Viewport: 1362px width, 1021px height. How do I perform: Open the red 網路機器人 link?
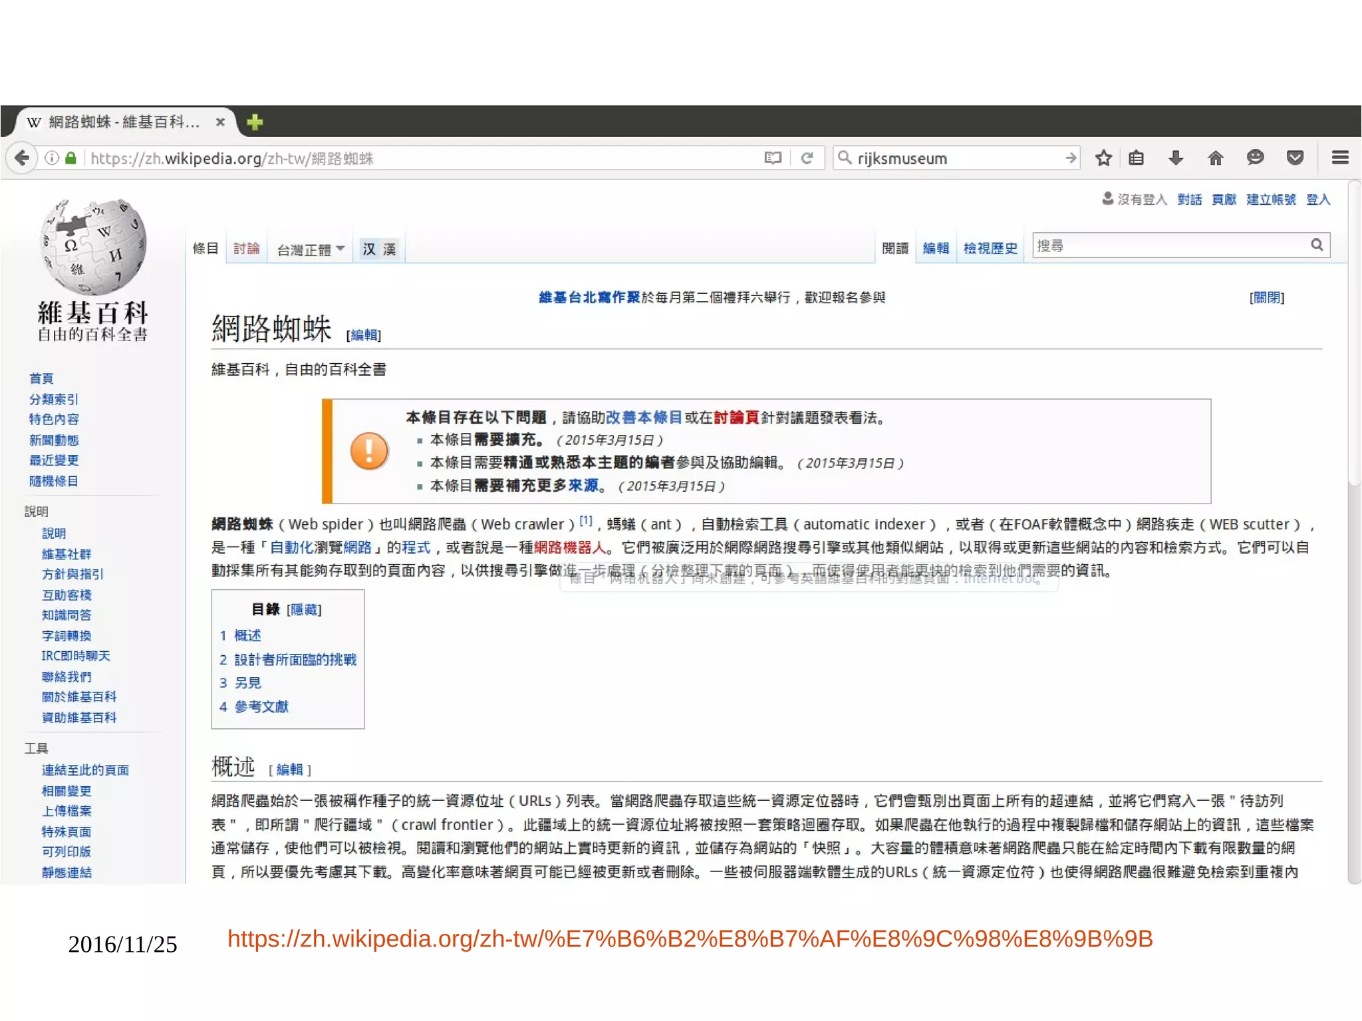(x=570, y=547)
